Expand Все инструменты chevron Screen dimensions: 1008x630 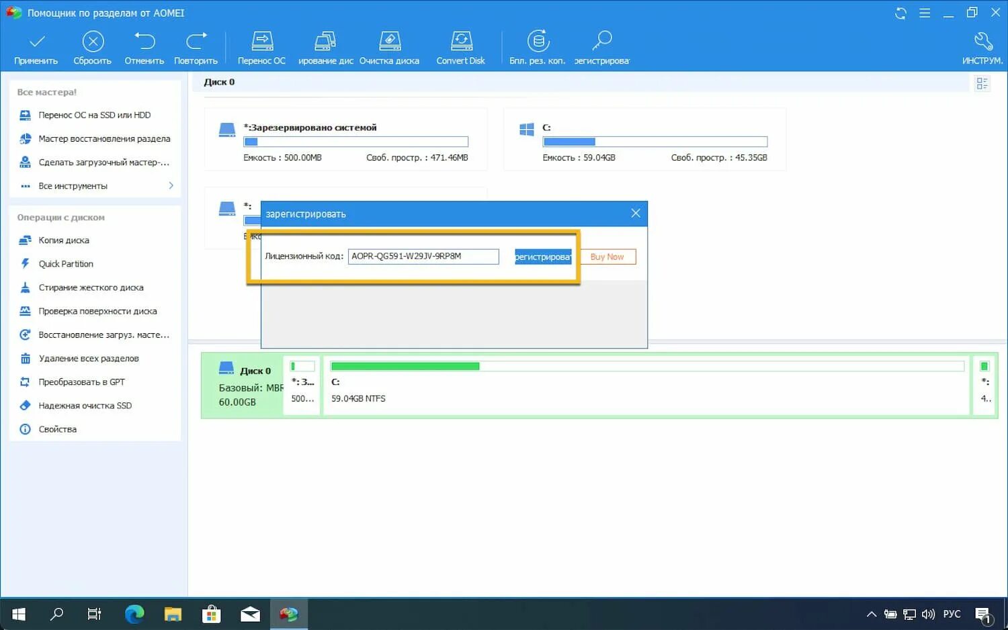(171, 185)
